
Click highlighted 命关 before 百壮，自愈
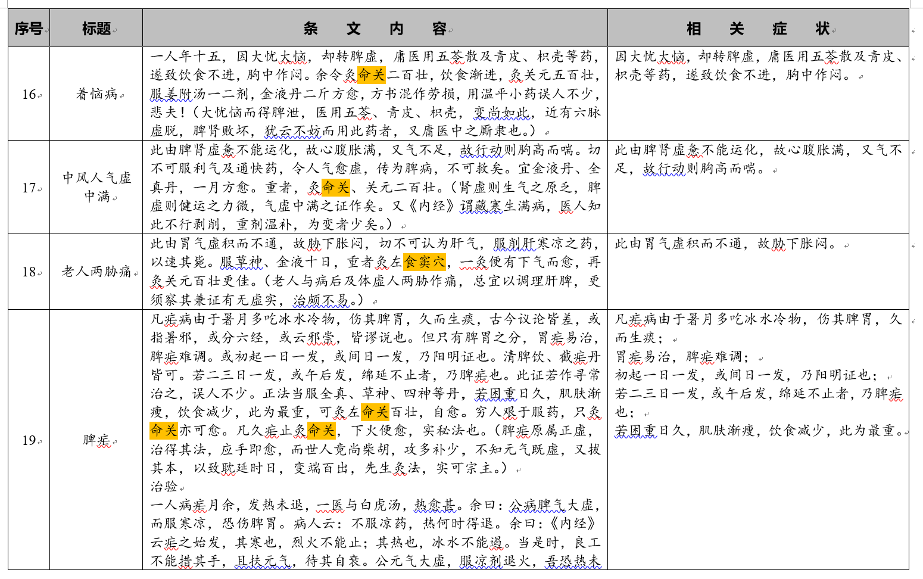click(x=375, y=412)
